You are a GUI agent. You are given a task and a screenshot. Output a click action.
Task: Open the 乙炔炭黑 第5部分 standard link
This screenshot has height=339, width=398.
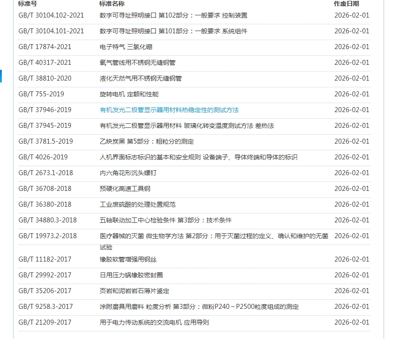pyautogui.click(x=146, y=141)
